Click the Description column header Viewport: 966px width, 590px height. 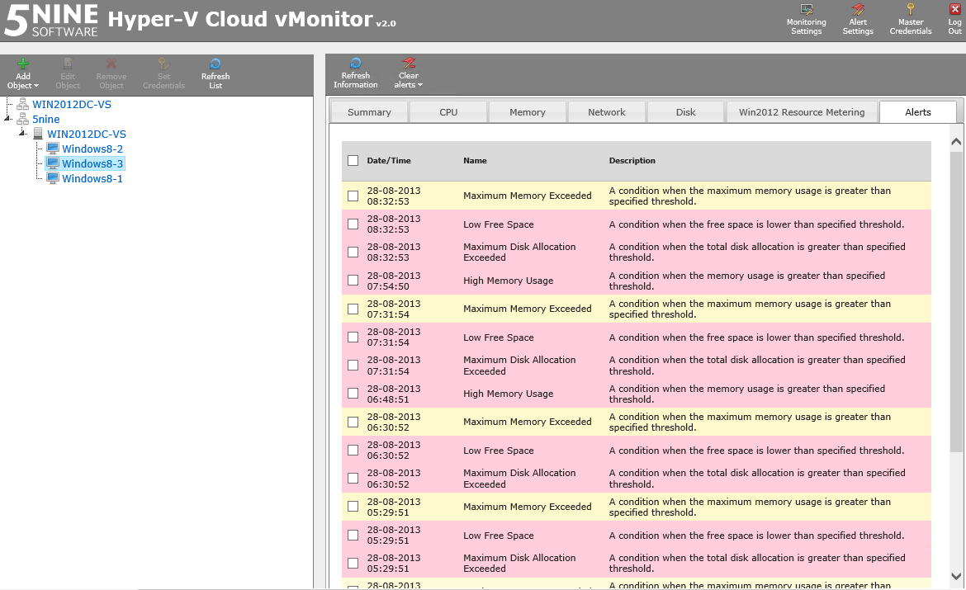coord(632,161)
